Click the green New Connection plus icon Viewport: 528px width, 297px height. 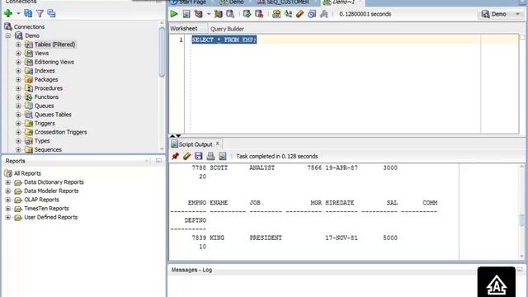8,13
